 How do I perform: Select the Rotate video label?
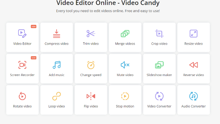(22, 106)
